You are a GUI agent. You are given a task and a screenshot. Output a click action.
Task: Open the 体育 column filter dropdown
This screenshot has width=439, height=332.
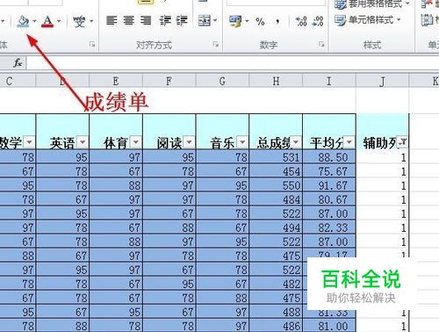pyautogui.click(x=136, y=142)
